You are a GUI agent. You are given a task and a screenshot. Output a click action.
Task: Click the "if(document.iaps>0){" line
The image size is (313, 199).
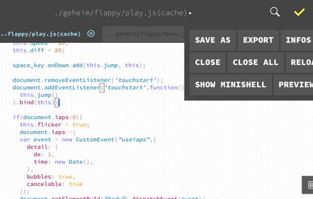pyautogui.click(x=48, y=117)
